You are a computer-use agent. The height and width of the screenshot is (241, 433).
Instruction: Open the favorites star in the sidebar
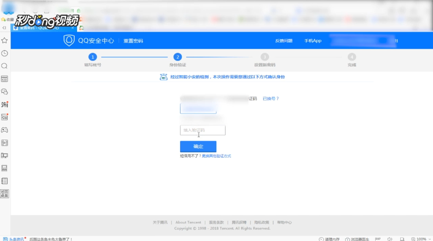pyautogui.click(x=4, y=40)
